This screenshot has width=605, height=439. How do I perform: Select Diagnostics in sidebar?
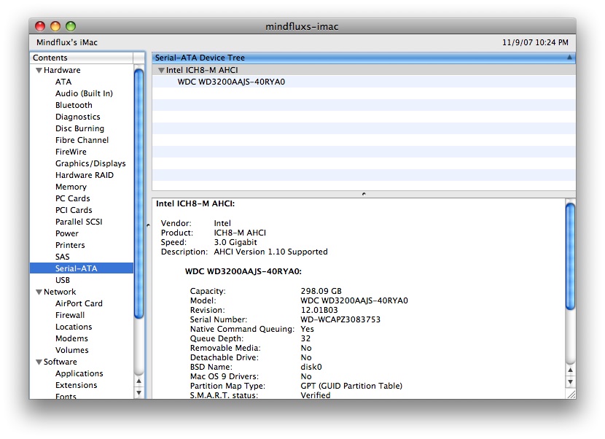(77, 117)
